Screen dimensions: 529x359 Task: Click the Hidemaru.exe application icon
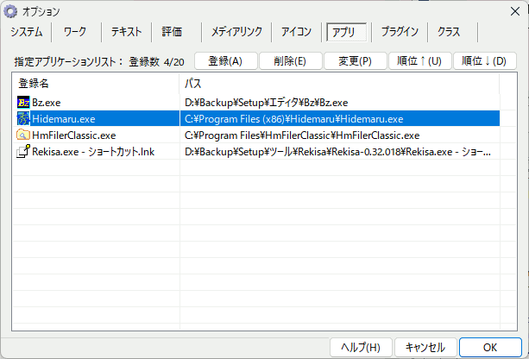[x=23, y=119]
